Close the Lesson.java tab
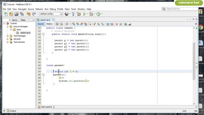 click(53, 20)
